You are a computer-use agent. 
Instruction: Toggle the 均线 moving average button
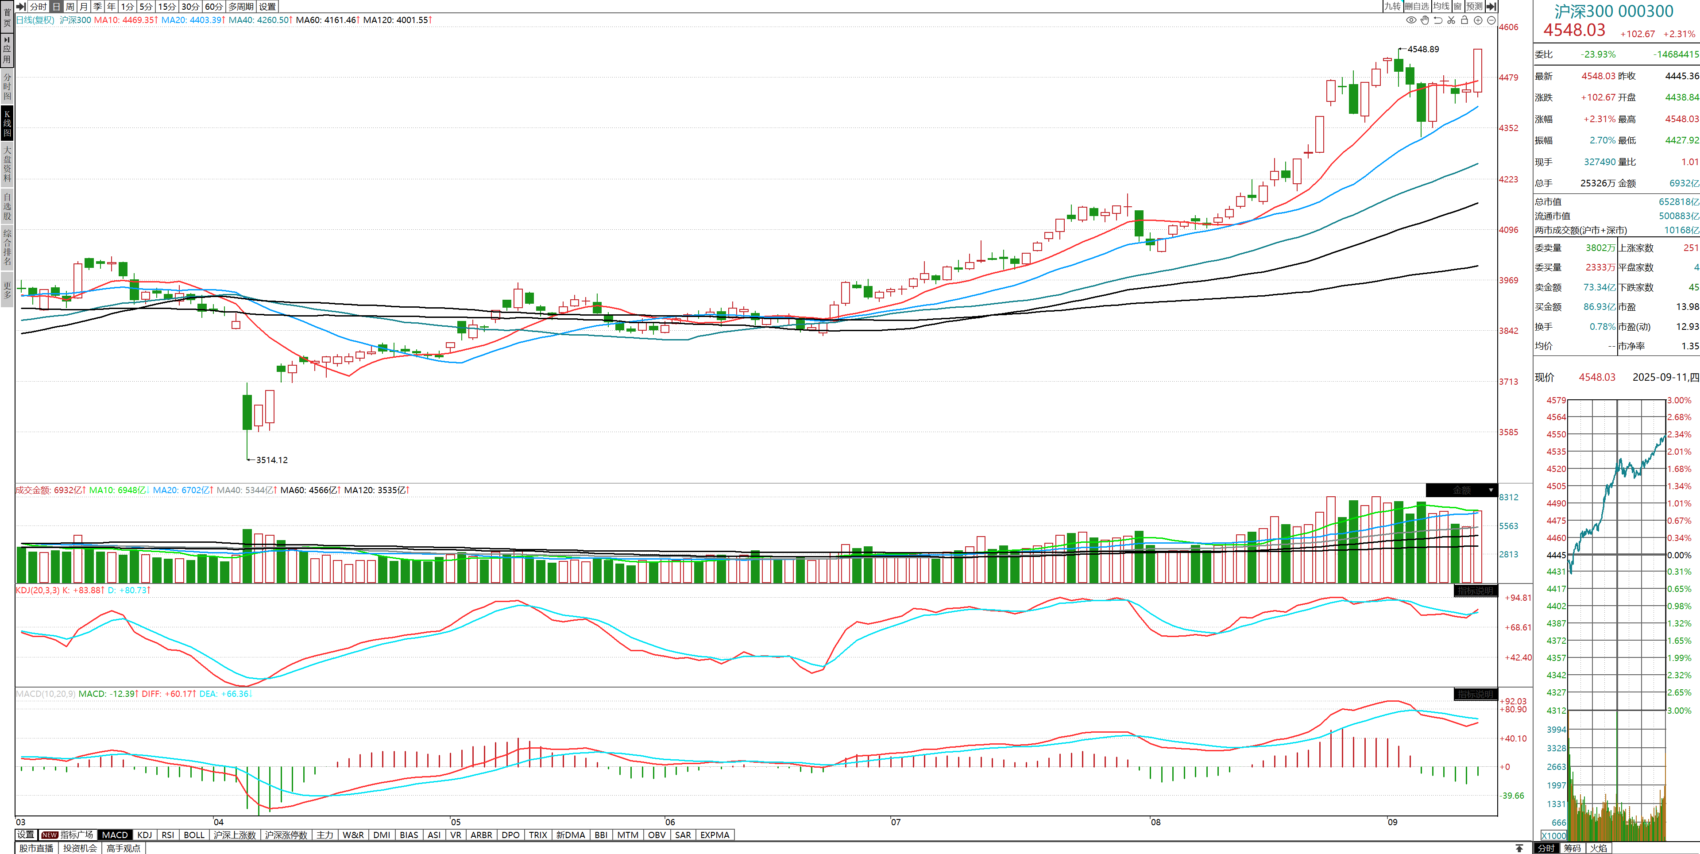[1441, 6]
